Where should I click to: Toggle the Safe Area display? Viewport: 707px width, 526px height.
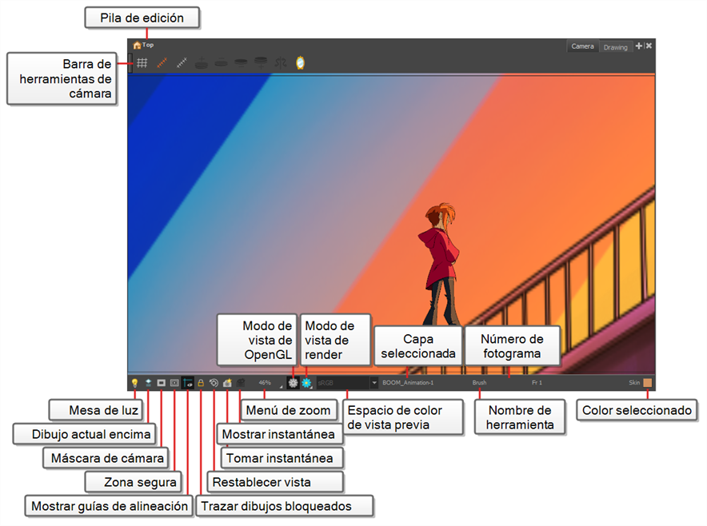click(x=174, y=383)
